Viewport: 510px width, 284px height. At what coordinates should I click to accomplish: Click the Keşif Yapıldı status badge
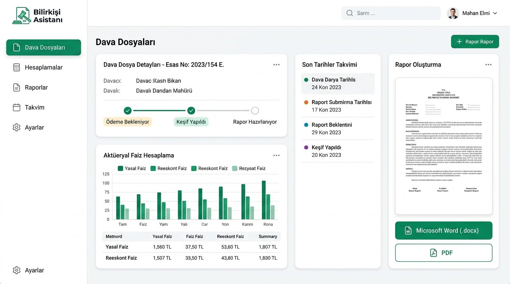click(191, 122)
